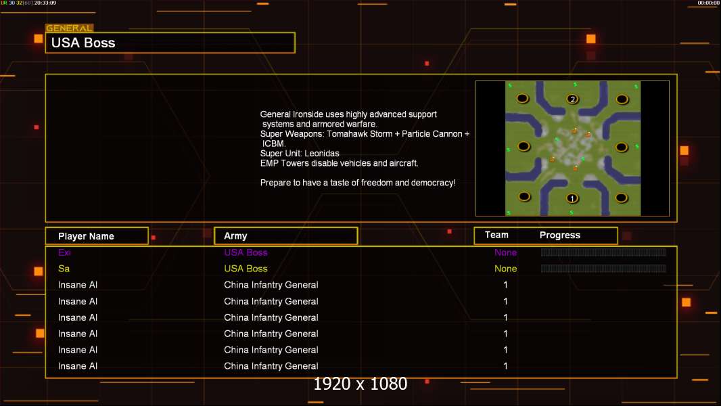Screen dimensions: 721x406
Task: Click the Army column header
Action: coord(286,236)
